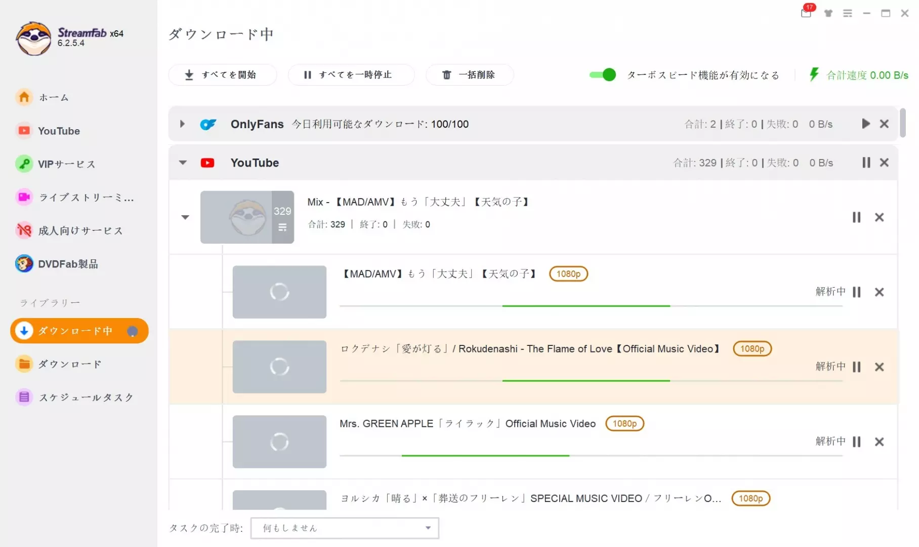The image size is (919, 547).
Task: Pause the 【MAD/AMV】もう「大丈夫」 video task
Action: pyautogui.click(x=856, y=292)
